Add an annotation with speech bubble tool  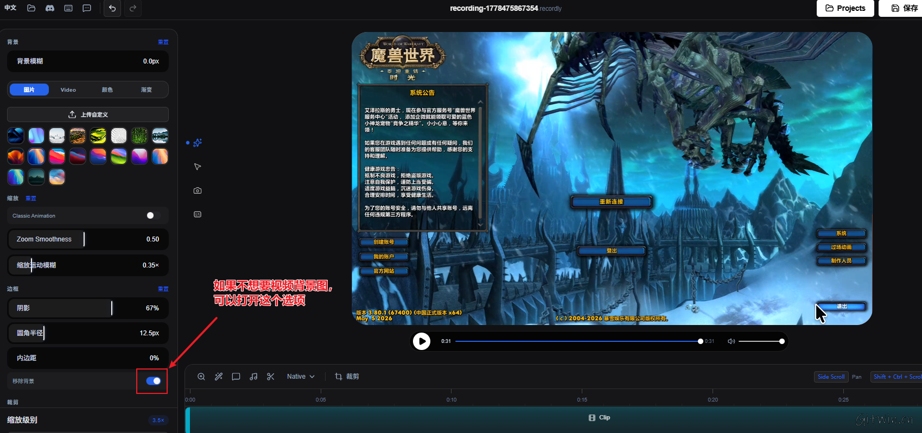coord(236,377)
